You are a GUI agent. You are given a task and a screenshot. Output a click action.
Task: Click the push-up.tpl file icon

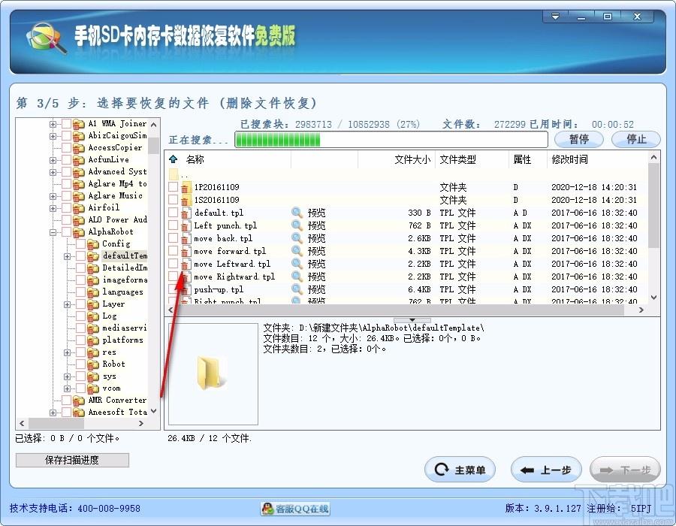(x=186, y=289)
